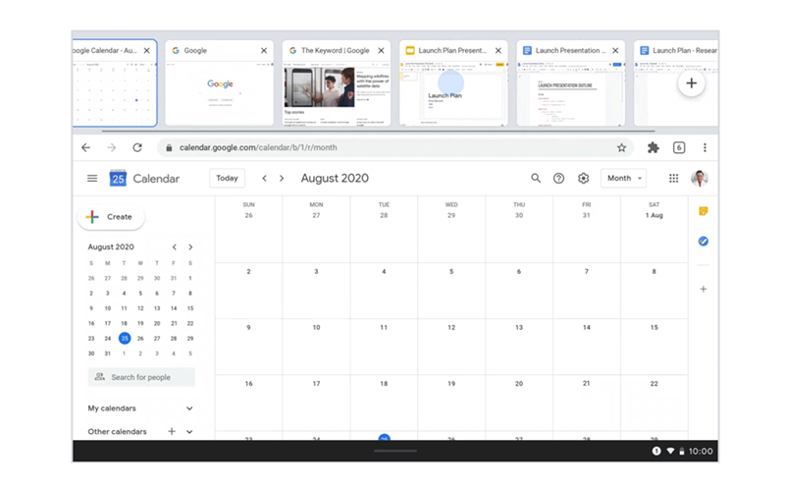The image size is (785, 488).
Task: Go to next month in main calendar
Action: (282, 179)
